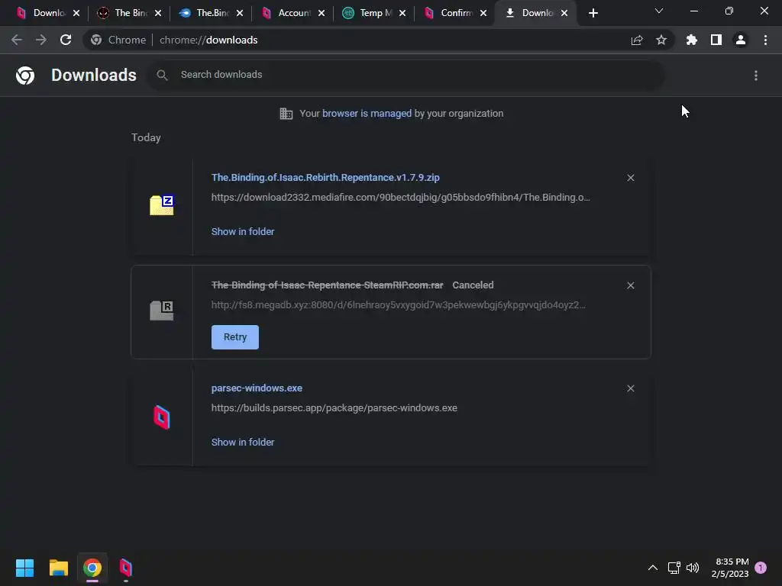The image size is (782, 586).
Task: Open the Windows Start menu
Action: coord(24,568)
